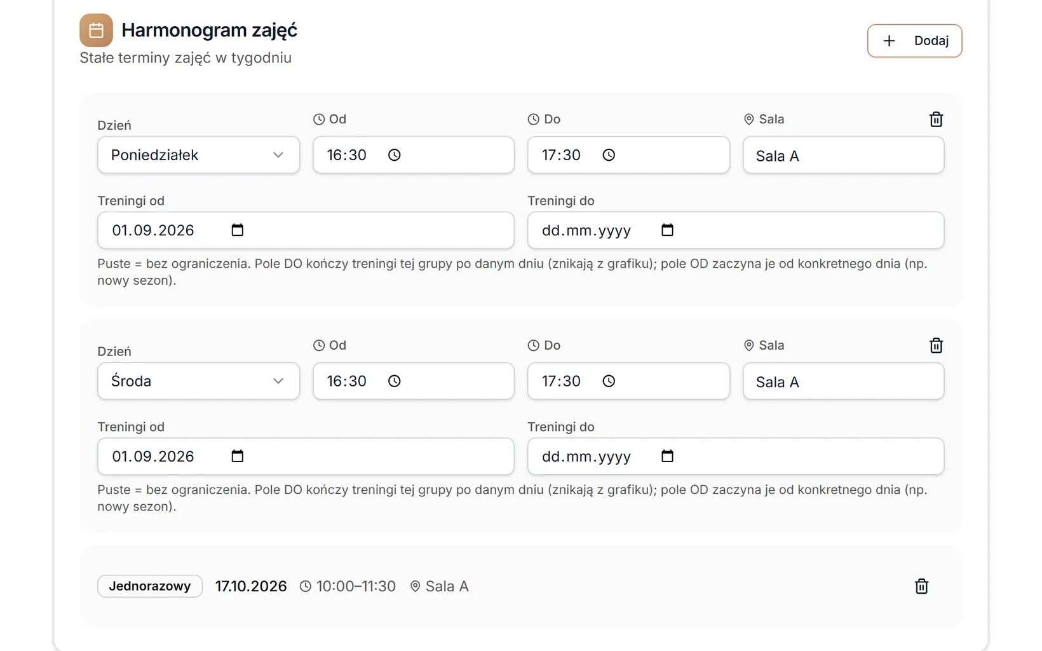Open time picker for Środa Od 16:30

395,381
